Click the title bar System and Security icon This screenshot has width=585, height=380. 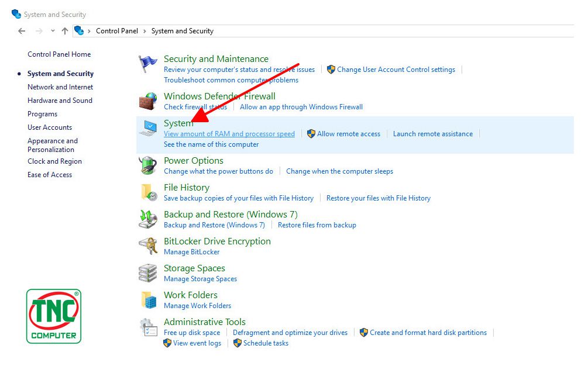coord(16,14)
